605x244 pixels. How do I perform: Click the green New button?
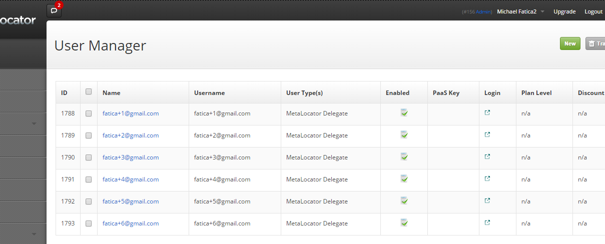tap(570, 43)
